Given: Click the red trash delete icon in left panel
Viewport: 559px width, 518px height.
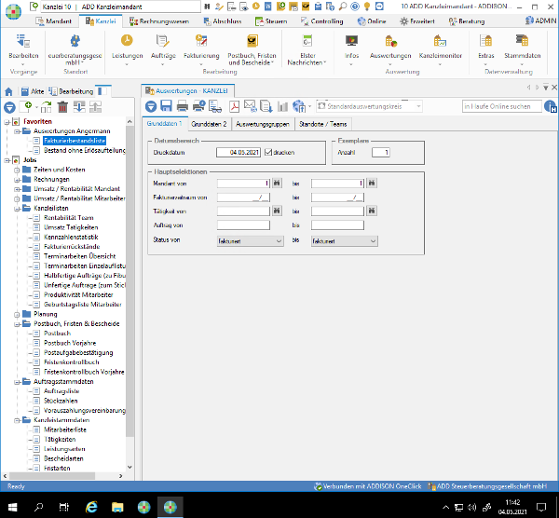Looking at the screenshot, I should [62, 107].
